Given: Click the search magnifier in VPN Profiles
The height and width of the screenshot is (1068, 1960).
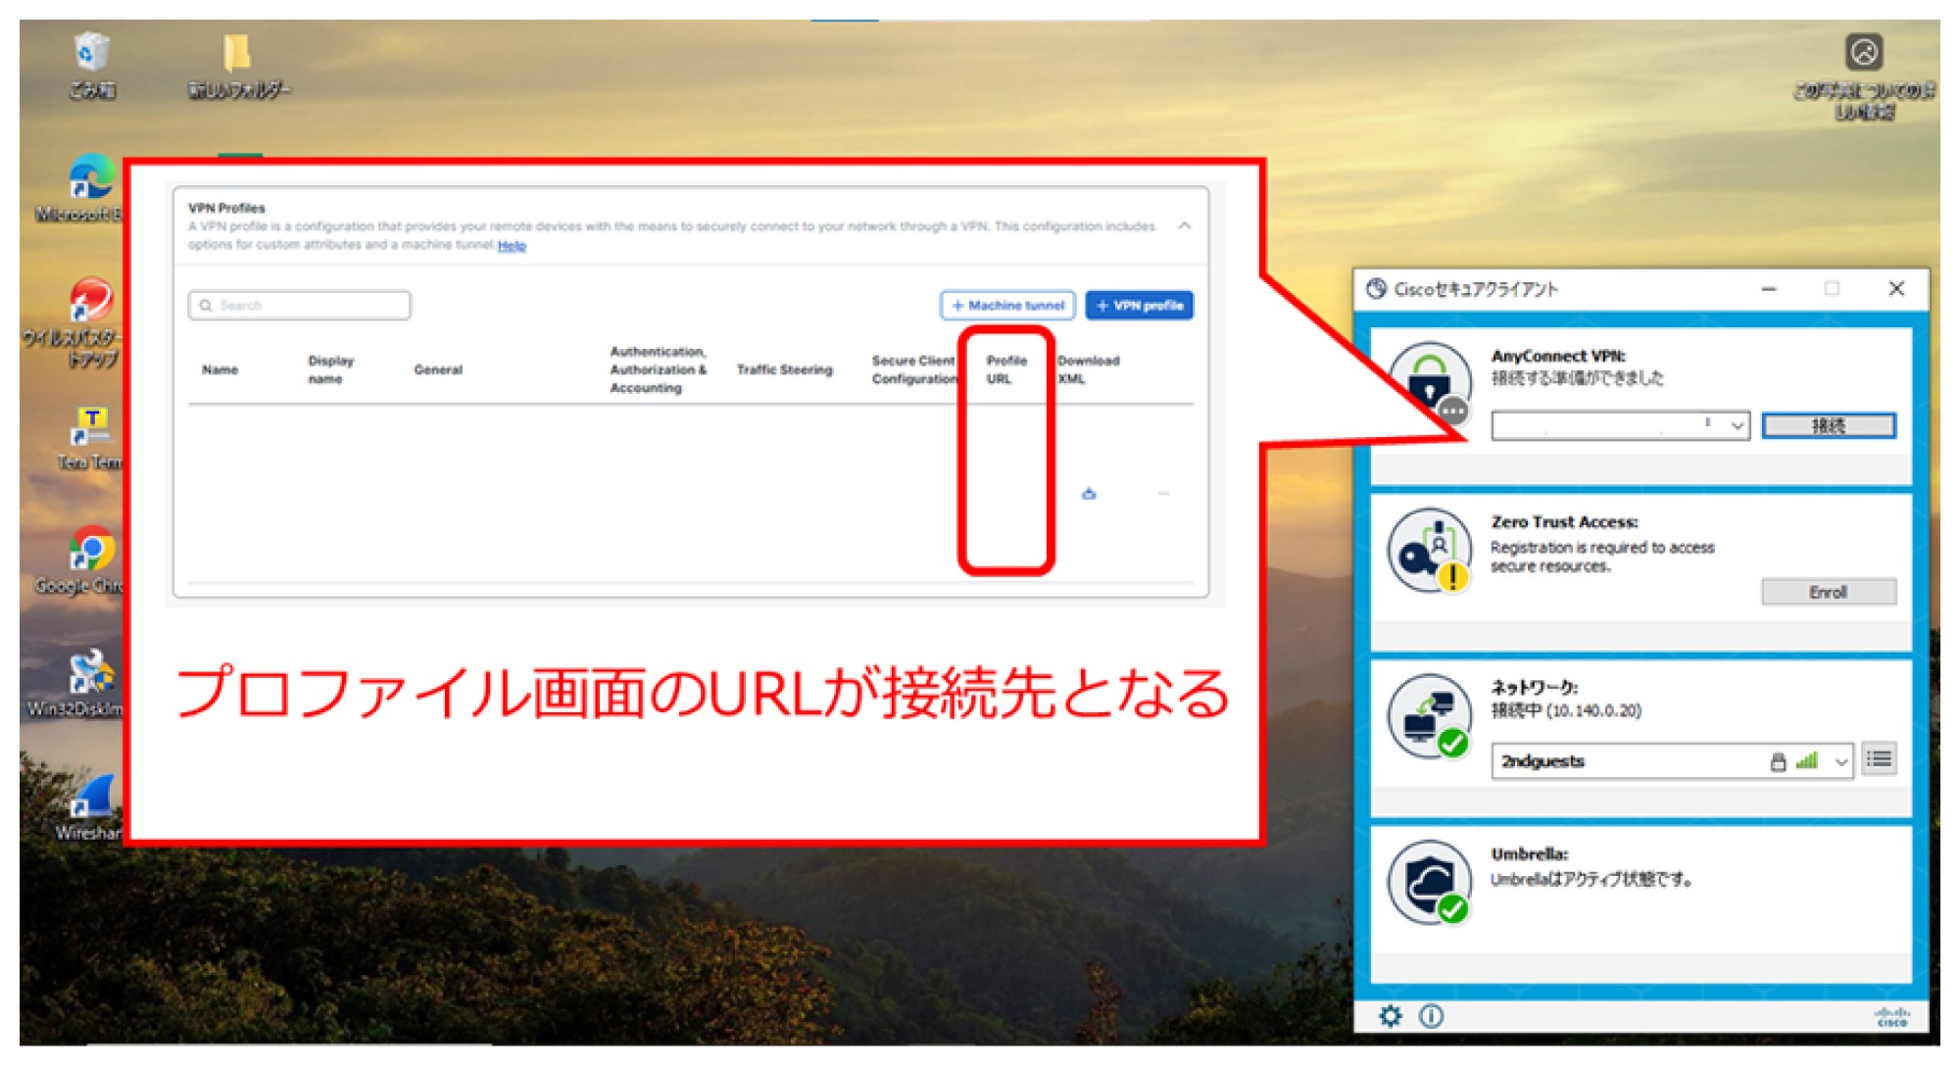Looking at the screenshot, I should click(206, 306).
